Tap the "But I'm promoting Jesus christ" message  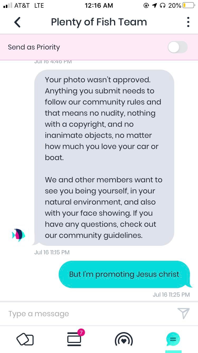pyautogui.click(x=124, y=274)
